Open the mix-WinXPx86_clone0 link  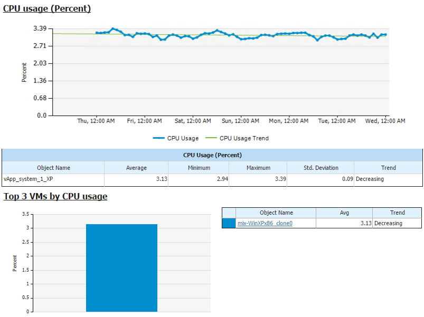click(x=265, y=223)
